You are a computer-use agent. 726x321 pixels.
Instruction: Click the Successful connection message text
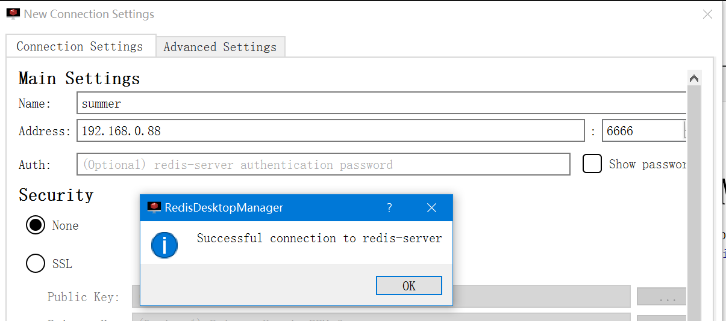319,238
